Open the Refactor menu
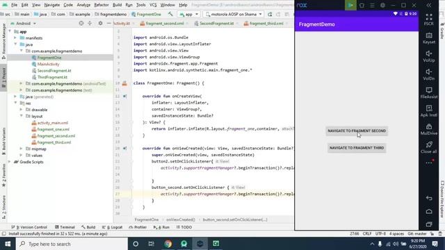The image size is (445, 250). tap(102, 5)
